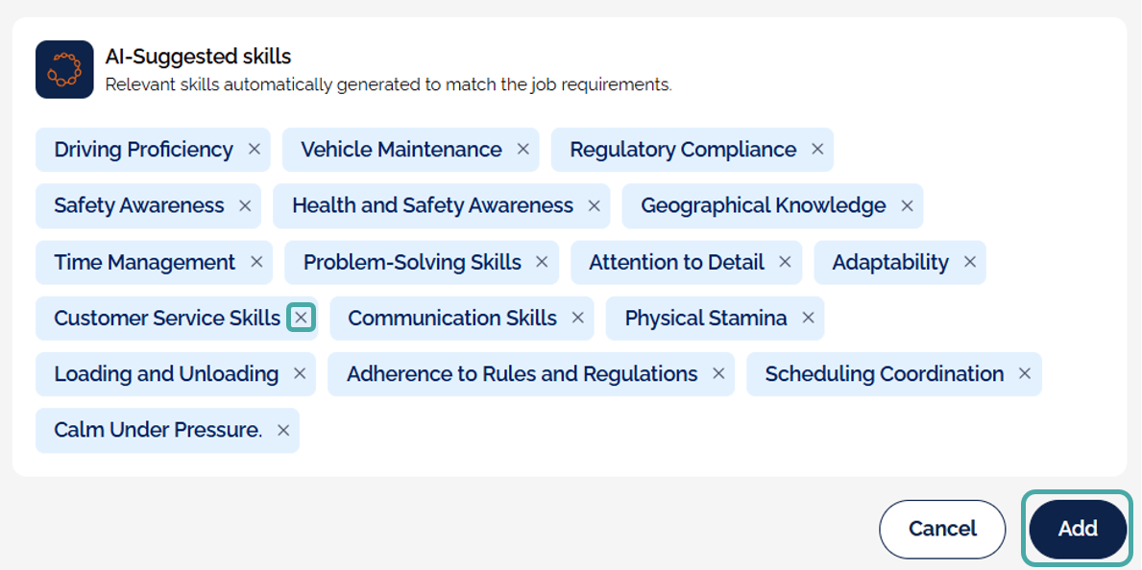The image size is (1142, 570).
Task: Remove Geographical Knowledge skill
Action: coord(907,205)
